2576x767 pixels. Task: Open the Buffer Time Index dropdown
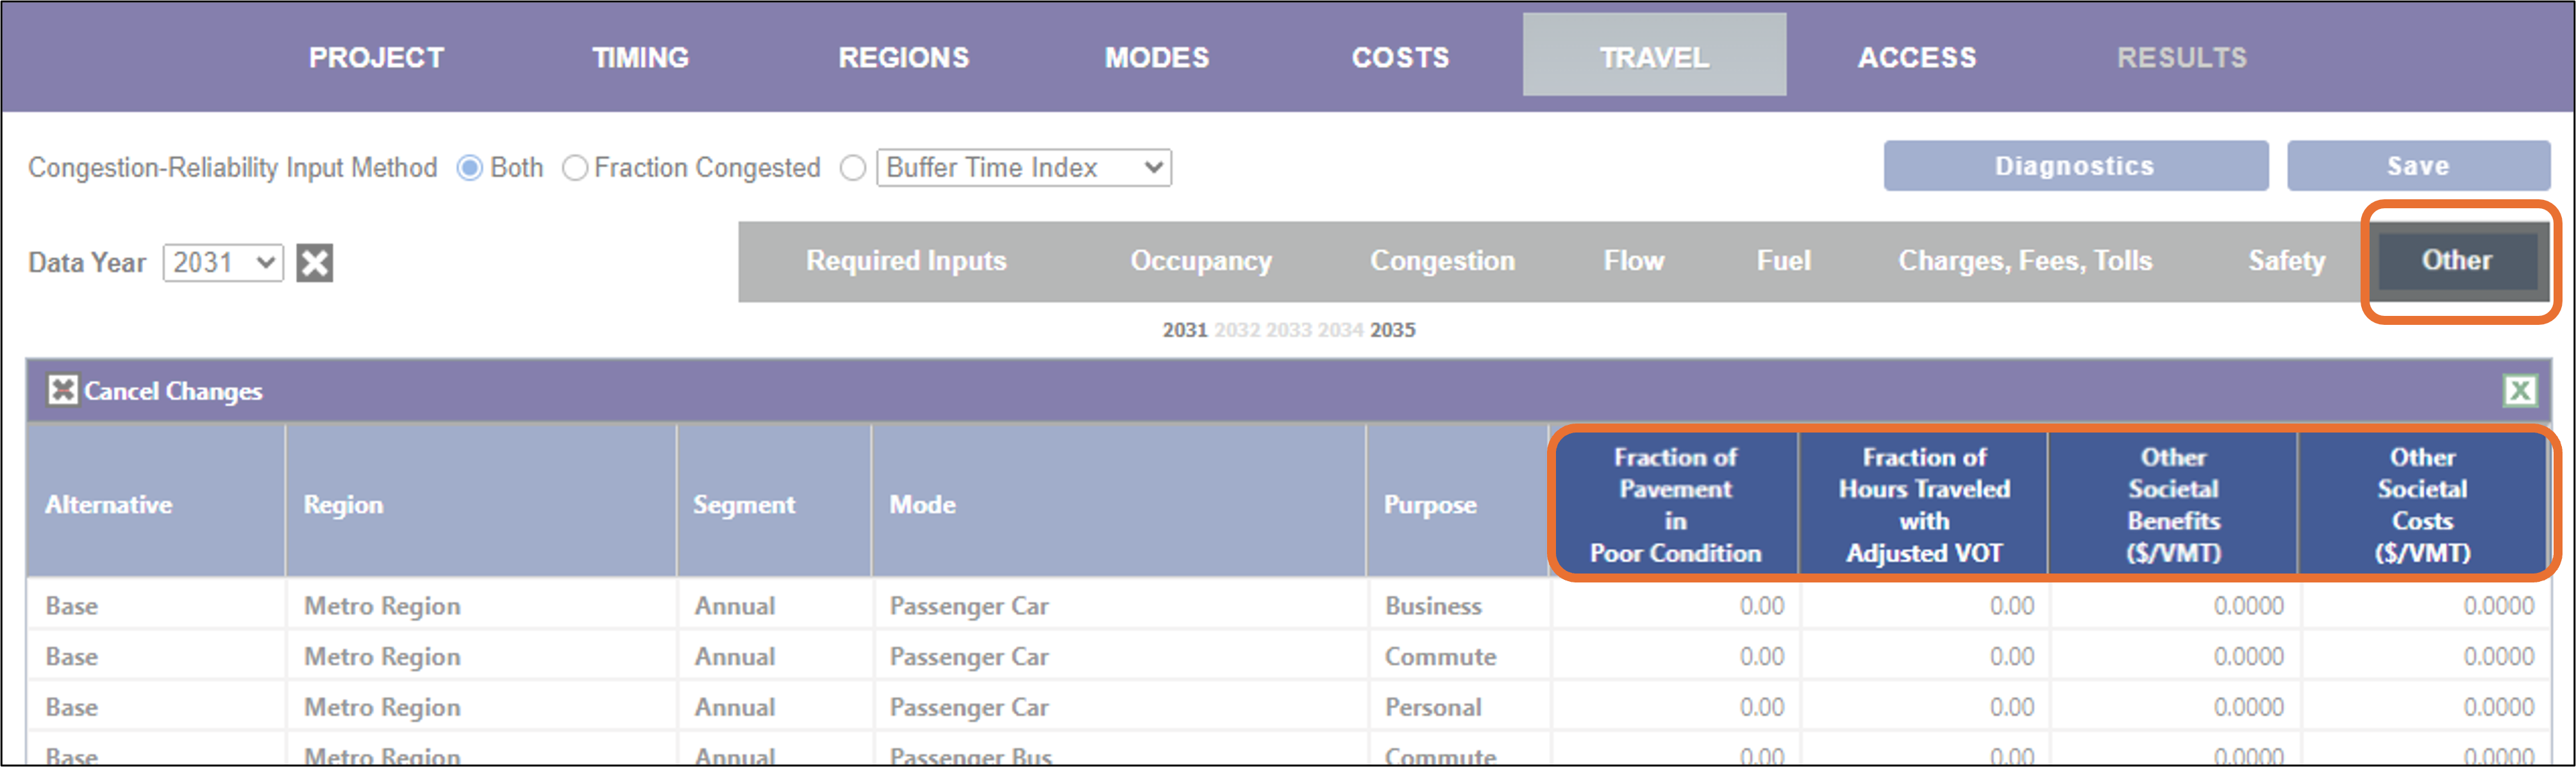1024,168
